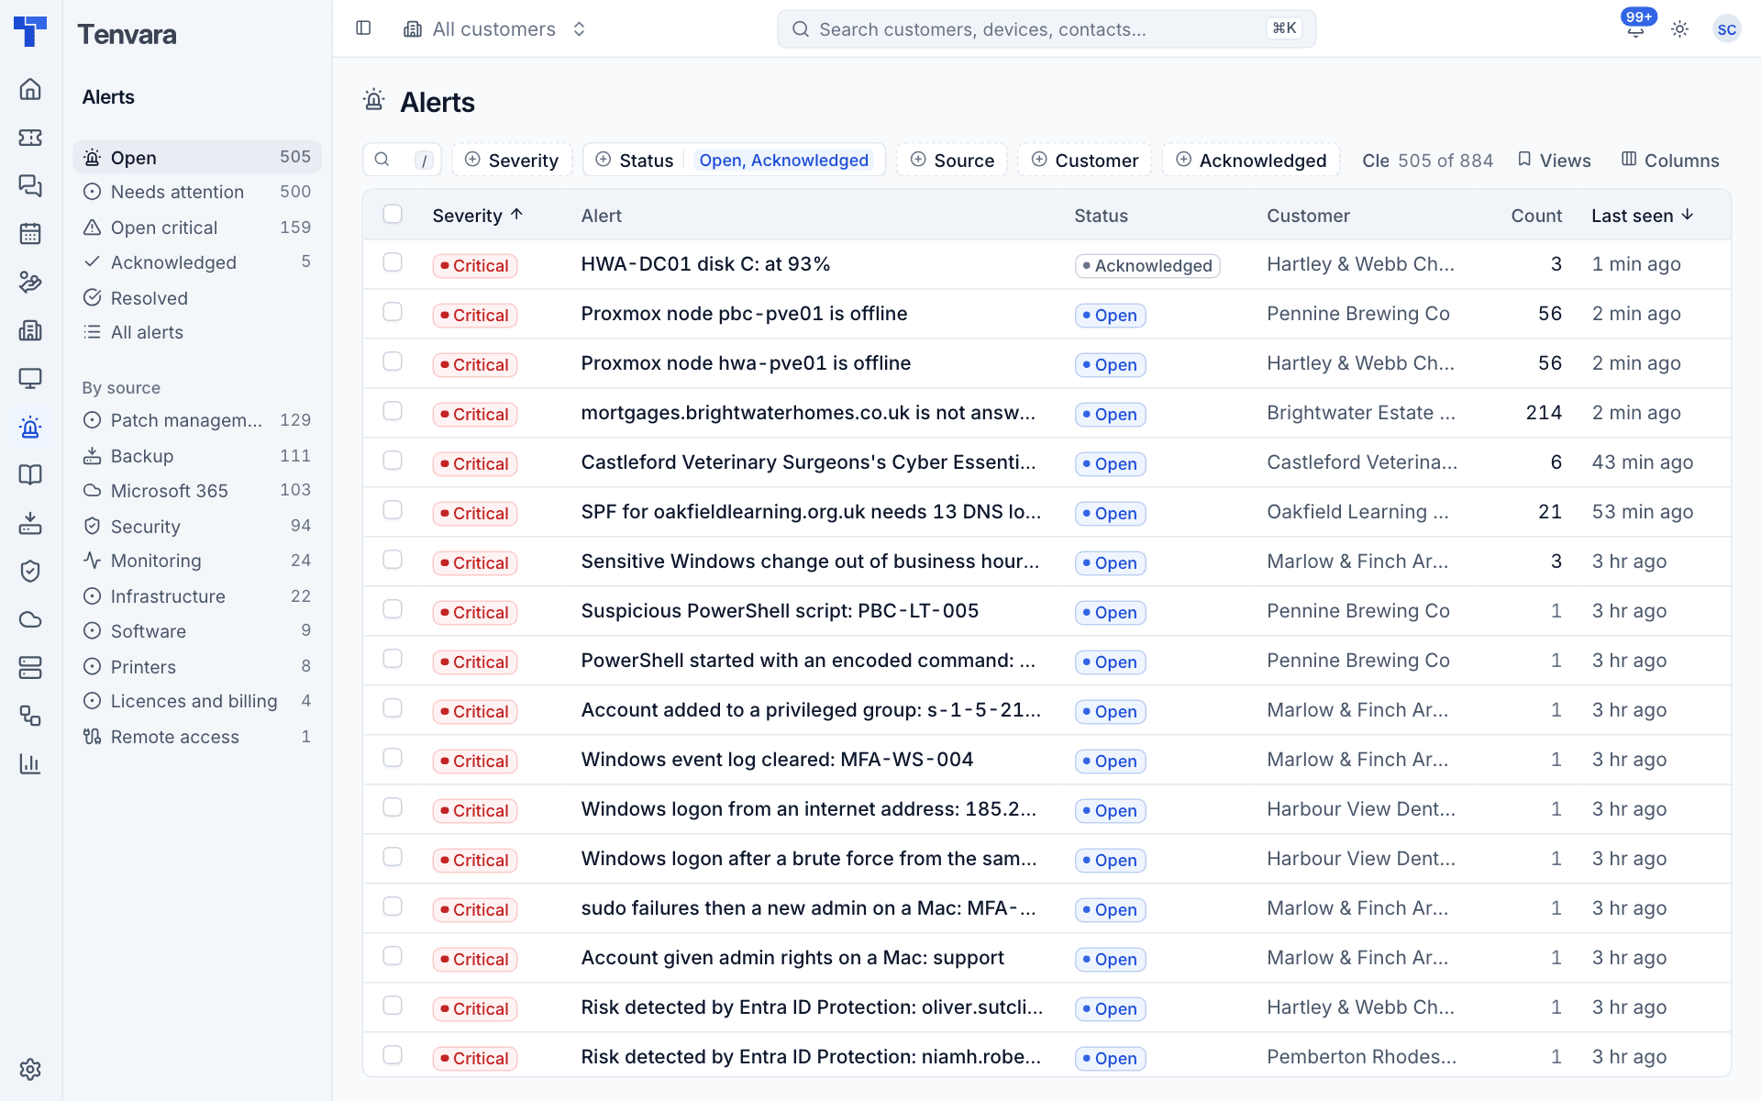Tick checkbox for Windows event log cleared row

coord(393,758)
